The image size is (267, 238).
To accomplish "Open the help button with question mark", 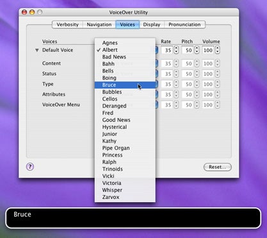I will pyautogui.click(x=30, y=167).
